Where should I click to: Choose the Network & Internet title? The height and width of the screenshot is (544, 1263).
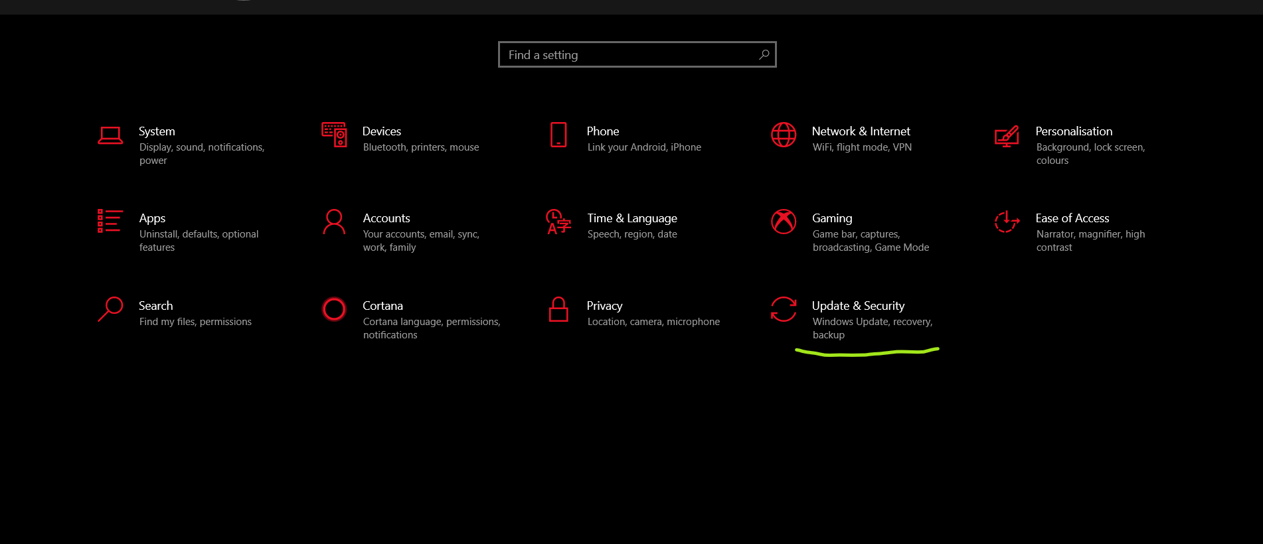pyautogui.click(x=861, y=131)
